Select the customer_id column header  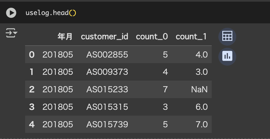tap(105, 36)
